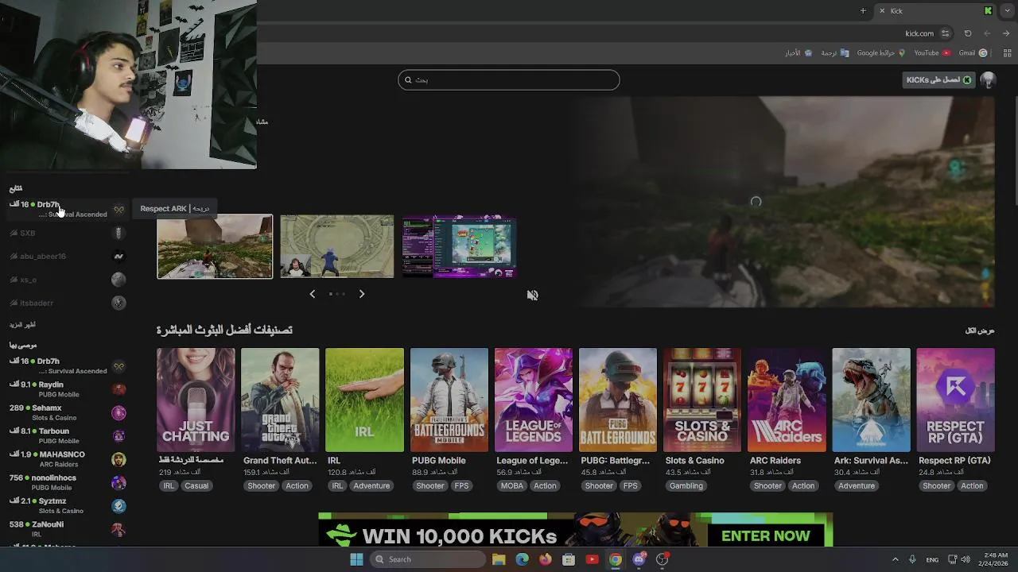1018x572 pixels.
Task: Show hidden system tray icons
Action: coord(895,559)
